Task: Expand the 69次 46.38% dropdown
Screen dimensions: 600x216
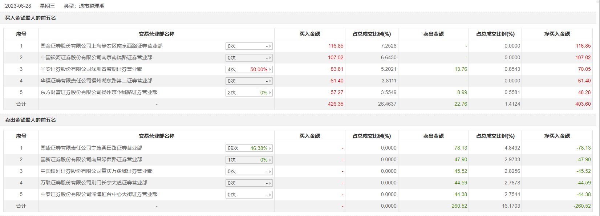Action: tap(249, 148)
